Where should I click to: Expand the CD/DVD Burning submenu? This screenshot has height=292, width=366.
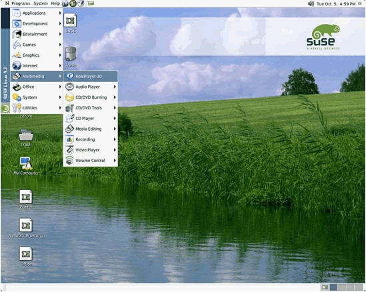tap(90, 97)
